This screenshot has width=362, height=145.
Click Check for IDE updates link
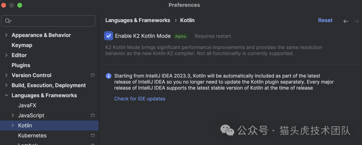(140, 99)
